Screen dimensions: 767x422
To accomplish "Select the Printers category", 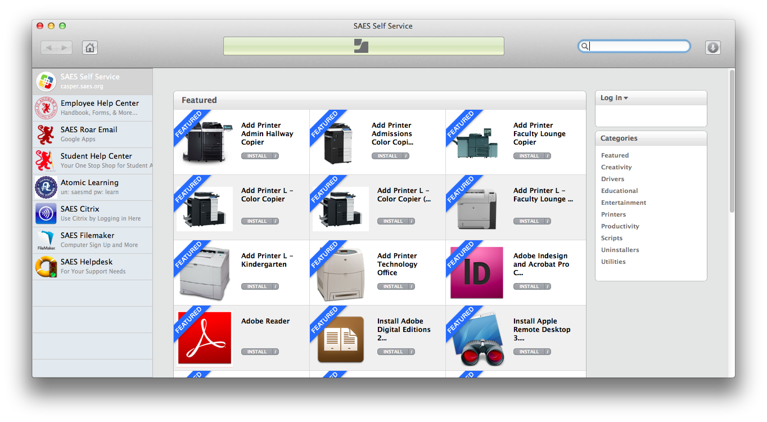I will click(613, 214).
